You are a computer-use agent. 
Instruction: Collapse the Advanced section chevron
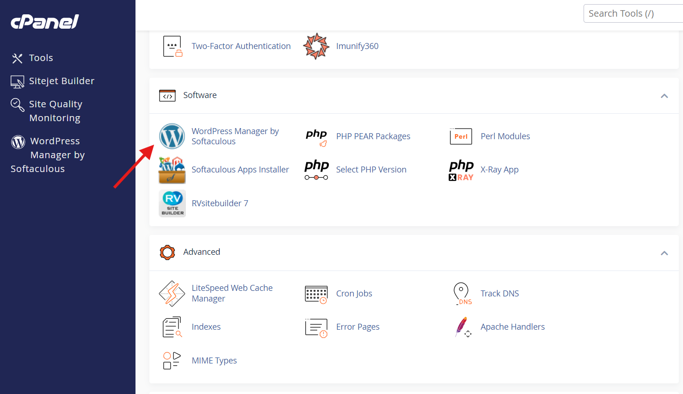(x=664, y=253)
